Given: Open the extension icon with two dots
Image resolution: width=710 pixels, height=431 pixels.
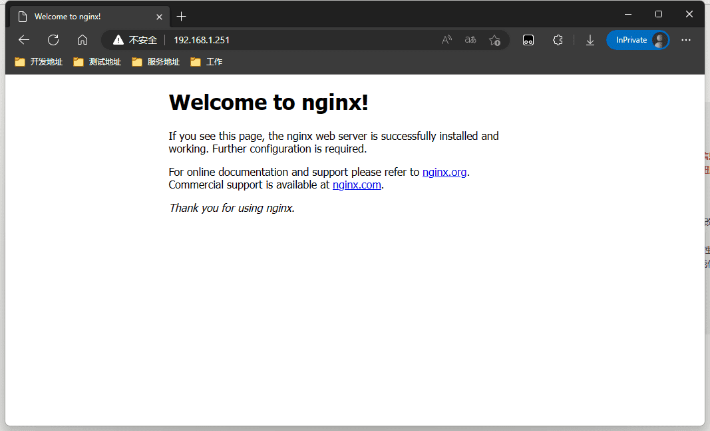Looking at the screenshot, I should click(x=528, y=40).
